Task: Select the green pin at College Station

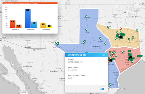Action: tap(123, 52)
